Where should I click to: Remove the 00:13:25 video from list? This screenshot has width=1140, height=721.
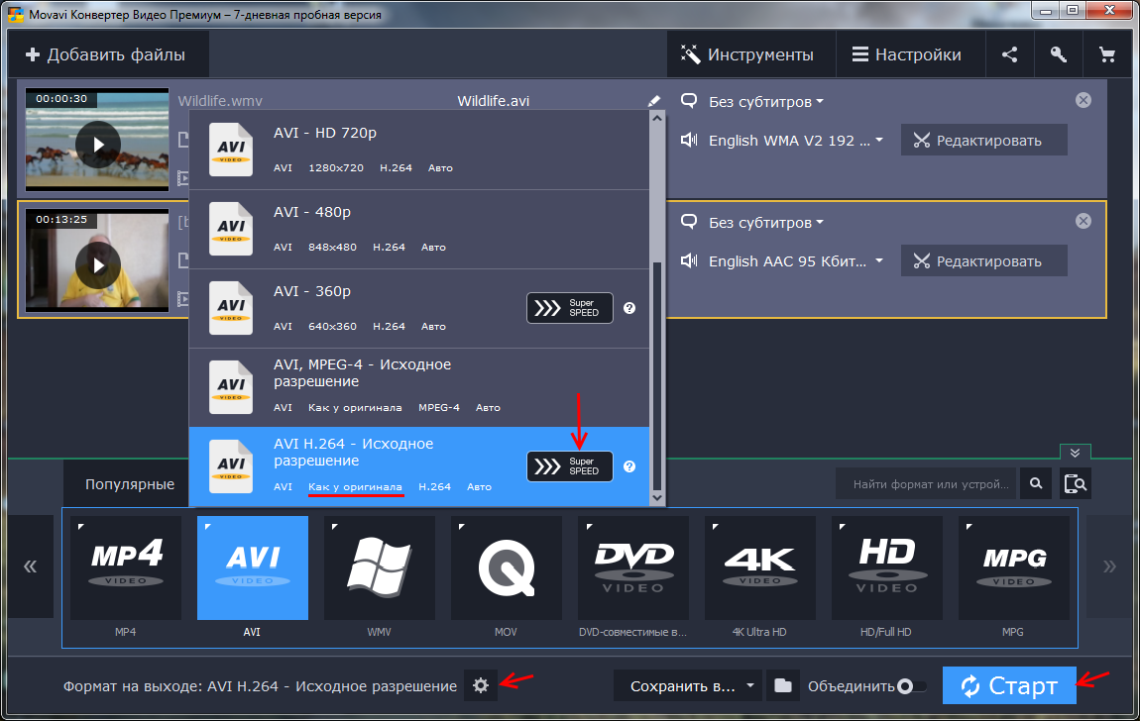pyautogui.click(x=1083, y=221)
